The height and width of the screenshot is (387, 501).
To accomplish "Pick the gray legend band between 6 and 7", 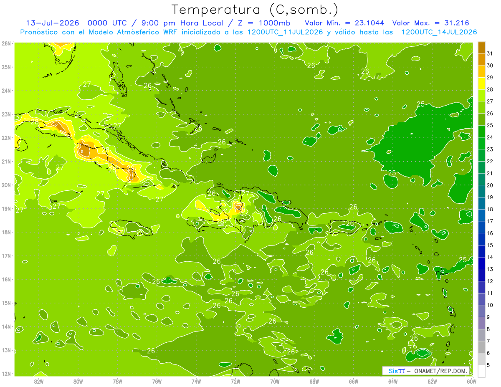I will [481, 347].
